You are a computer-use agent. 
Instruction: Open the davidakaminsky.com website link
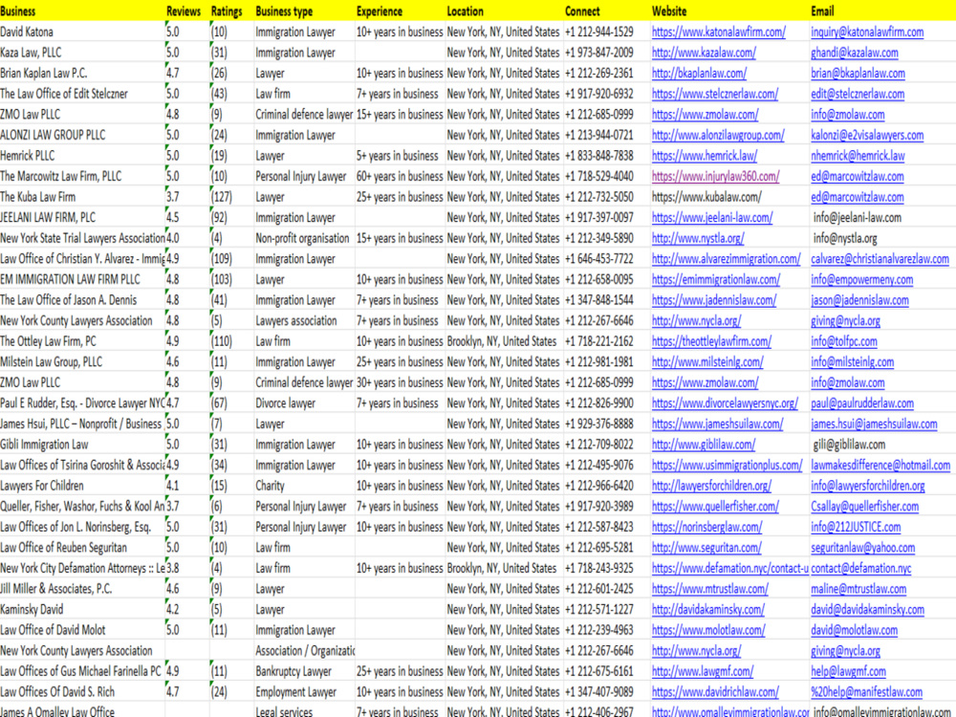707,610
